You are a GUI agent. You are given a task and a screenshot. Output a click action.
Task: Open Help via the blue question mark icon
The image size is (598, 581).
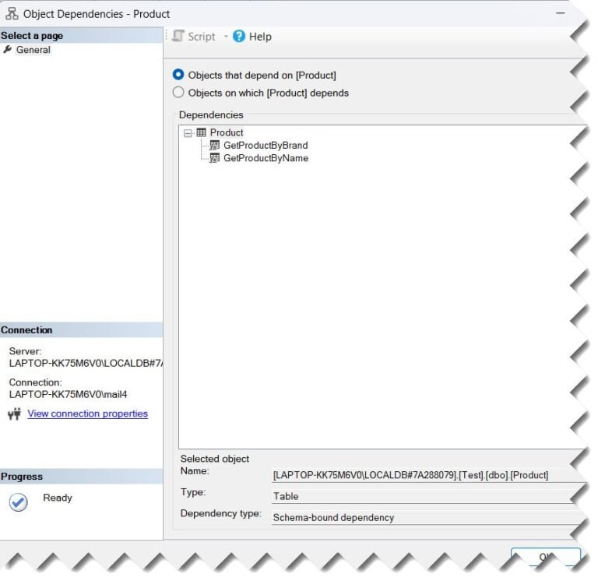click(239, 37)
